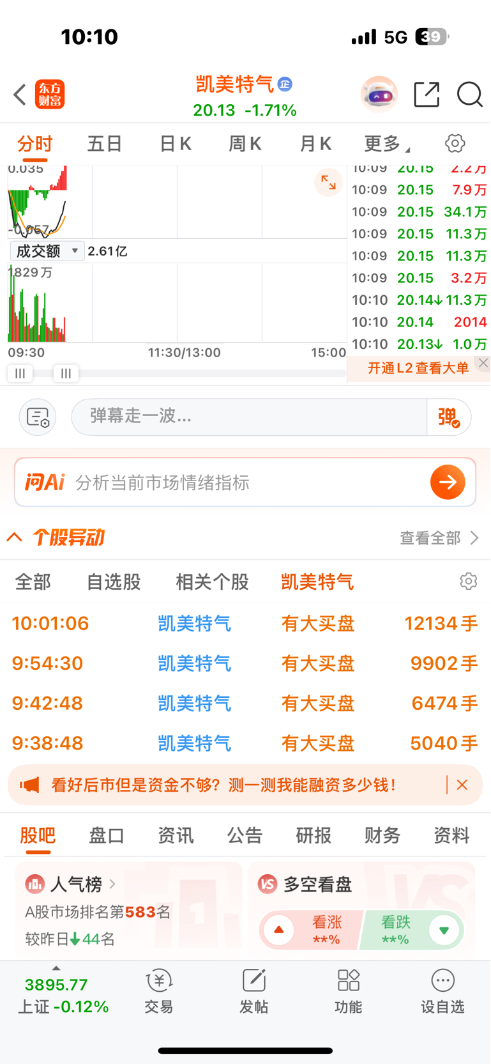Tap the 10:10 20.13 trade tick row
The image size is (491, 1064).
(419, 344)
